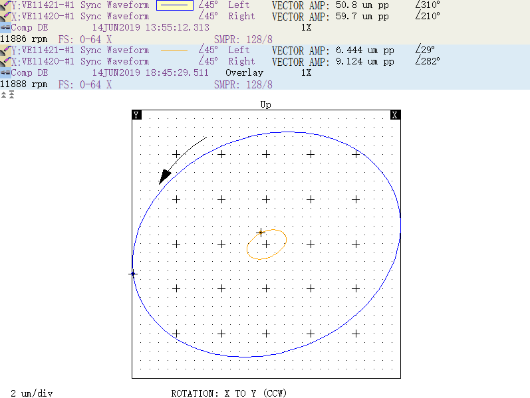Click the "Overlay" label
The height and width of the screenshot is (398, 530).
coord(244,72)
